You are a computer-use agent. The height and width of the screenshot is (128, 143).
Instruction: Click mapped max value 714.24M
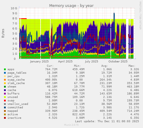click(x=133, y=111)
